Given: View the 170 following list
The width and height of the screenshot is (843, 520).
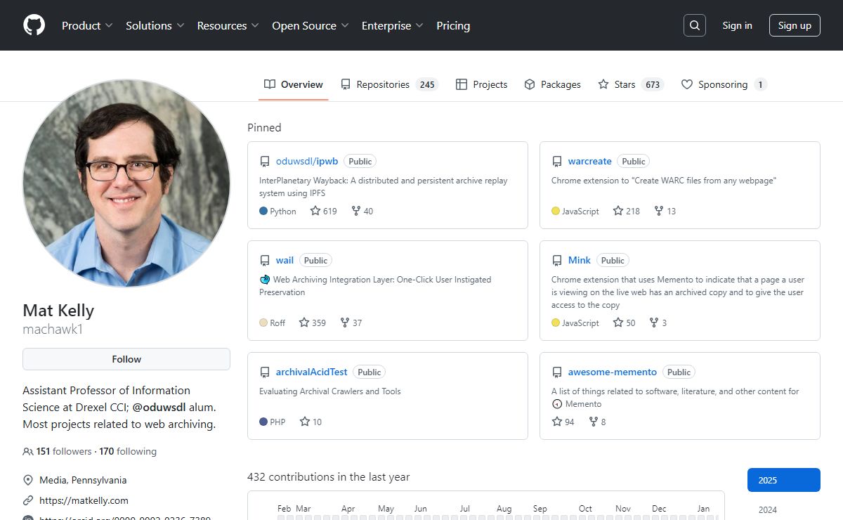Looking at the screenshot, I should [x=128, y=452].
